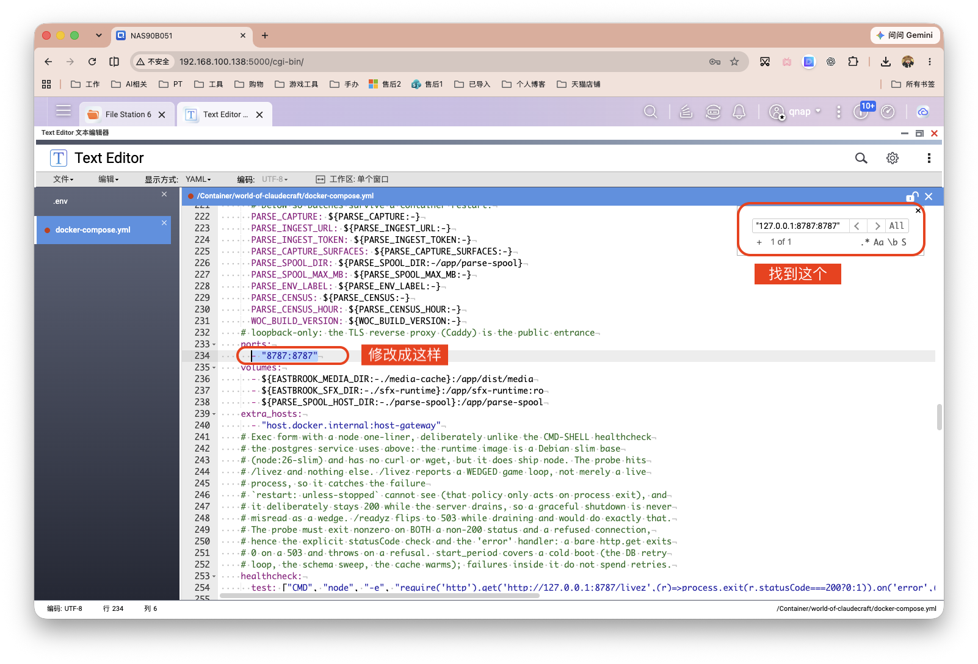
Task: Open QTS notifications bell
Action: point(739,112)
